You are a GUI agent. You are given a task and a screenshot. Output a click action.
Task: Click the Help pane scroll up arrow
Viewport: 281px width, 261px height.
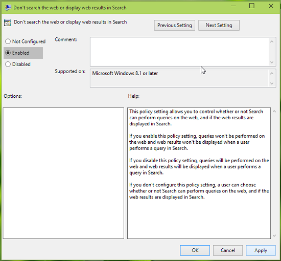(274, 112)
